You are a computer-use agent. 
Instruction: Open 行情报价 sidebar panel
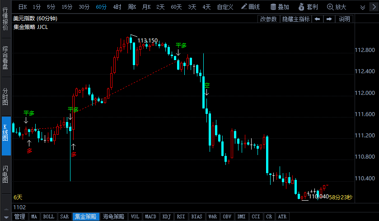pos(5,19)
